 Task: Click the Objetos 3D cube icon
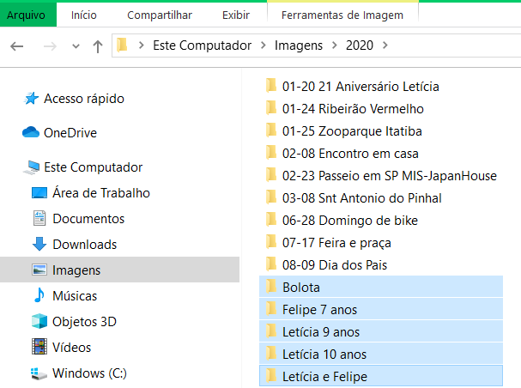coord(39,321)
